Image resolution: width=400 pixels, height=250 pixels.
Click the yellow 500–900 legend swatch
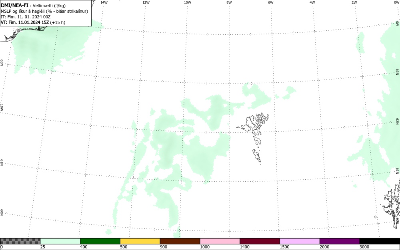tap(140, 241)
